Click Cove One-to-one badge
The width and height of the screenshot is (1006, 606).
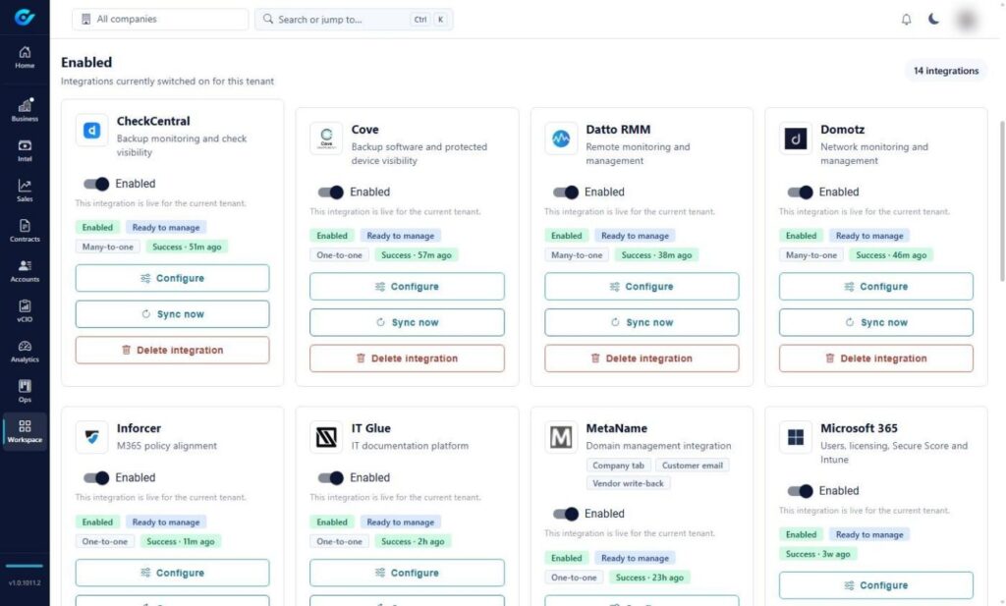pyautogui.click(x=339, y=255)
